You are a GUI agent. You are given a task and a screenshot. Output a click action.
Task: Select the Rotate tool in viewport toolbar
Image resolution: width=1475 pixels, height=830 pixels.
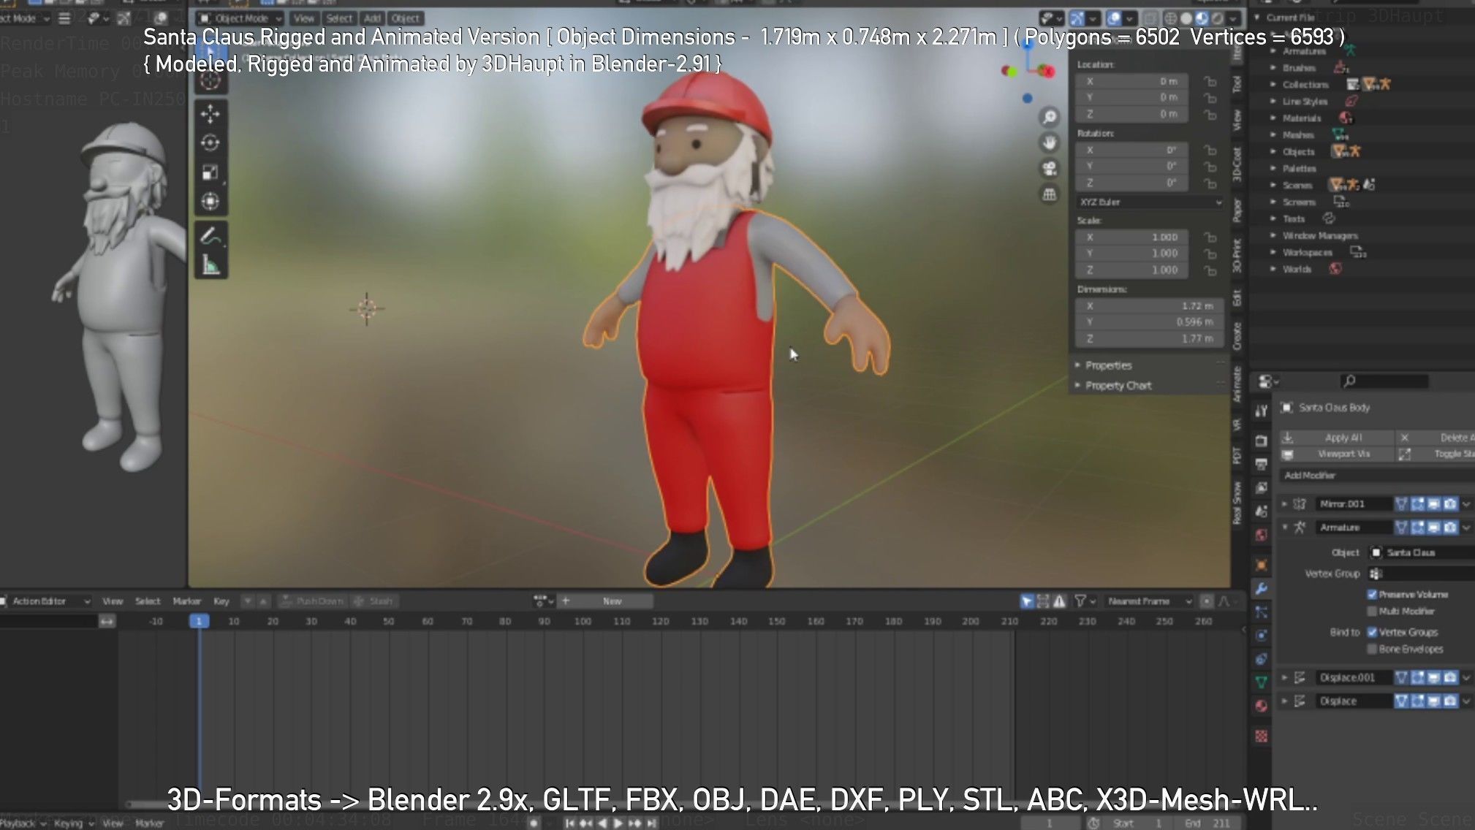(x=211, y=143)
